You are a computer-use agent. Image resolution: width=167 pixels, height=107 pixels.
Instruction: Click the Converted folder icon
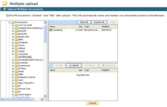pyautogui.click(x=16, y=54)
